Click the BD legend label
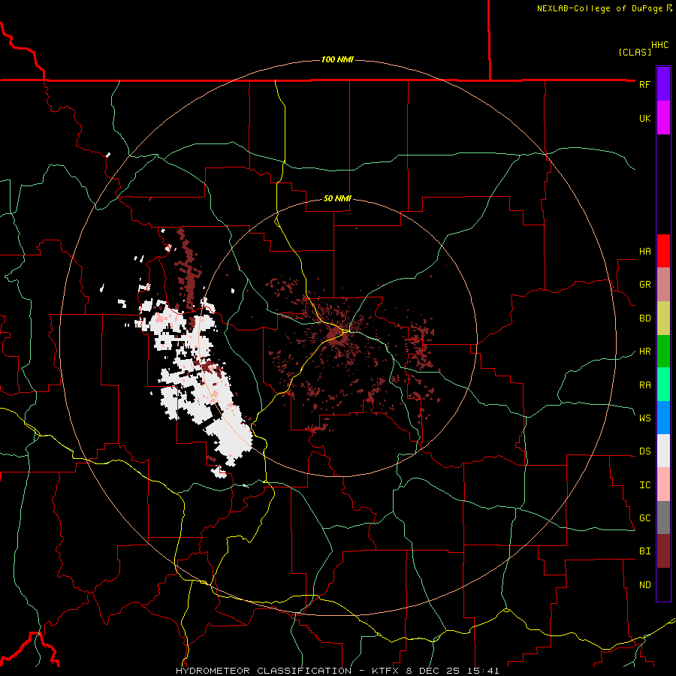Viewport: 676px width, 676px height. (x=644, y=318)
